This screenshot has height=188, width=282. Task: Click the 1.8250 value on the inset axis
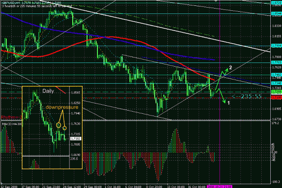tap(76, 103)
